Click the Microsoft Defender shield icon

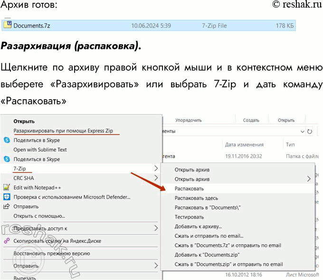coord(7,197)
